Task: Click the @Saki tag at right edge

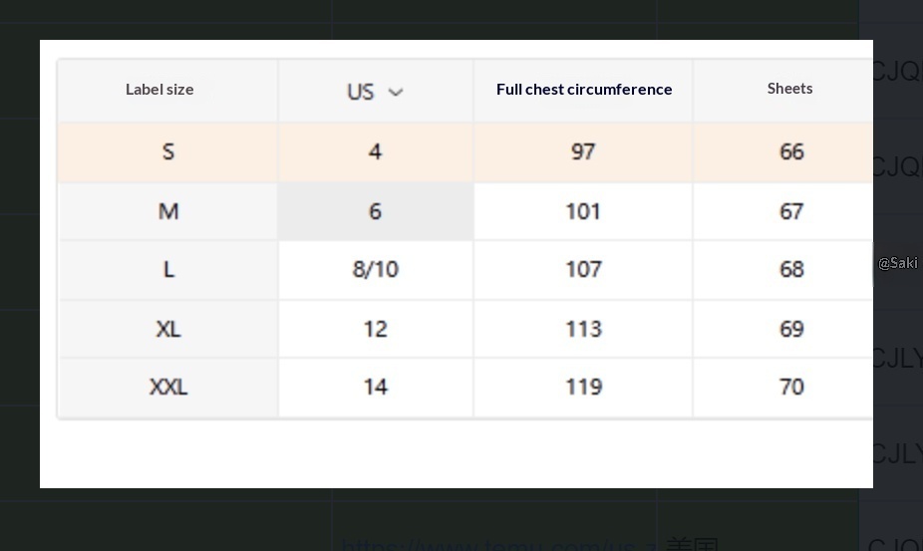Action: 898,263
